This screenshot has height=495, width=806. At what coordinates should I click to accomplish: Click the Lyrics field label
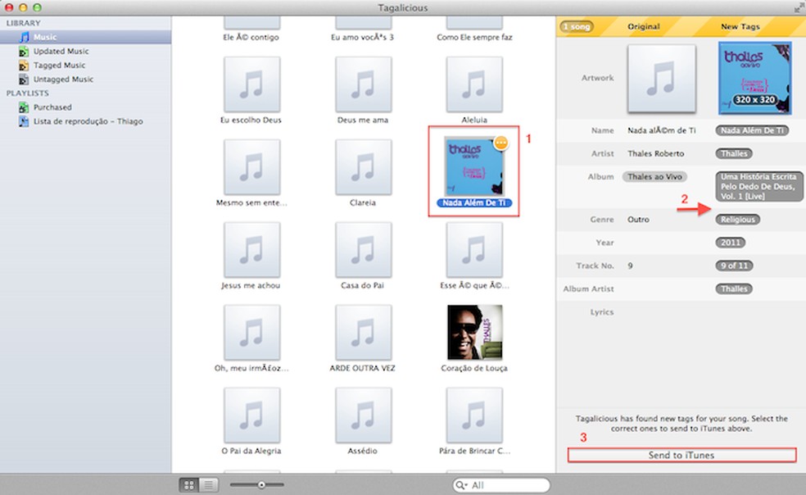[x=601, y=311]
